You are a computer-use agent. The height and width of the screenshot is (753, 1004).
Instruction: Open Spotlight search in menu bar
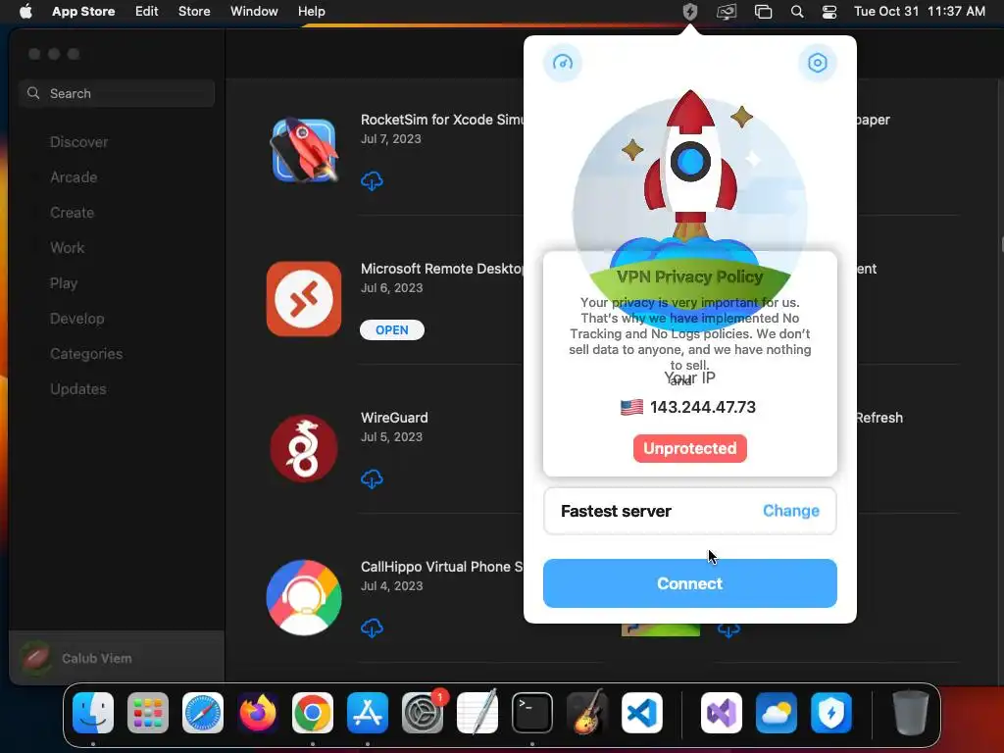tap(797, 12)
